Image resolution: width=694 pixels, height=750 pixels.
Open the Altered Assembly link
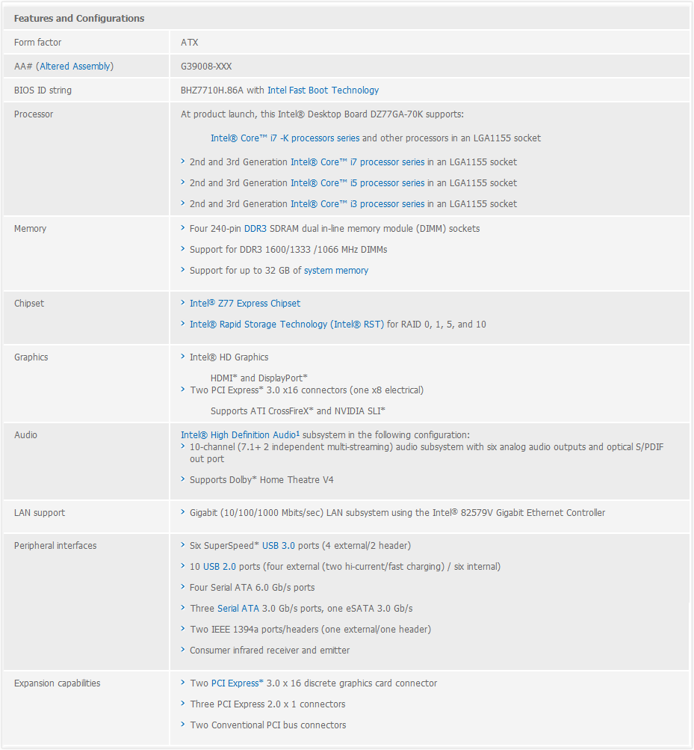point(75,67)
